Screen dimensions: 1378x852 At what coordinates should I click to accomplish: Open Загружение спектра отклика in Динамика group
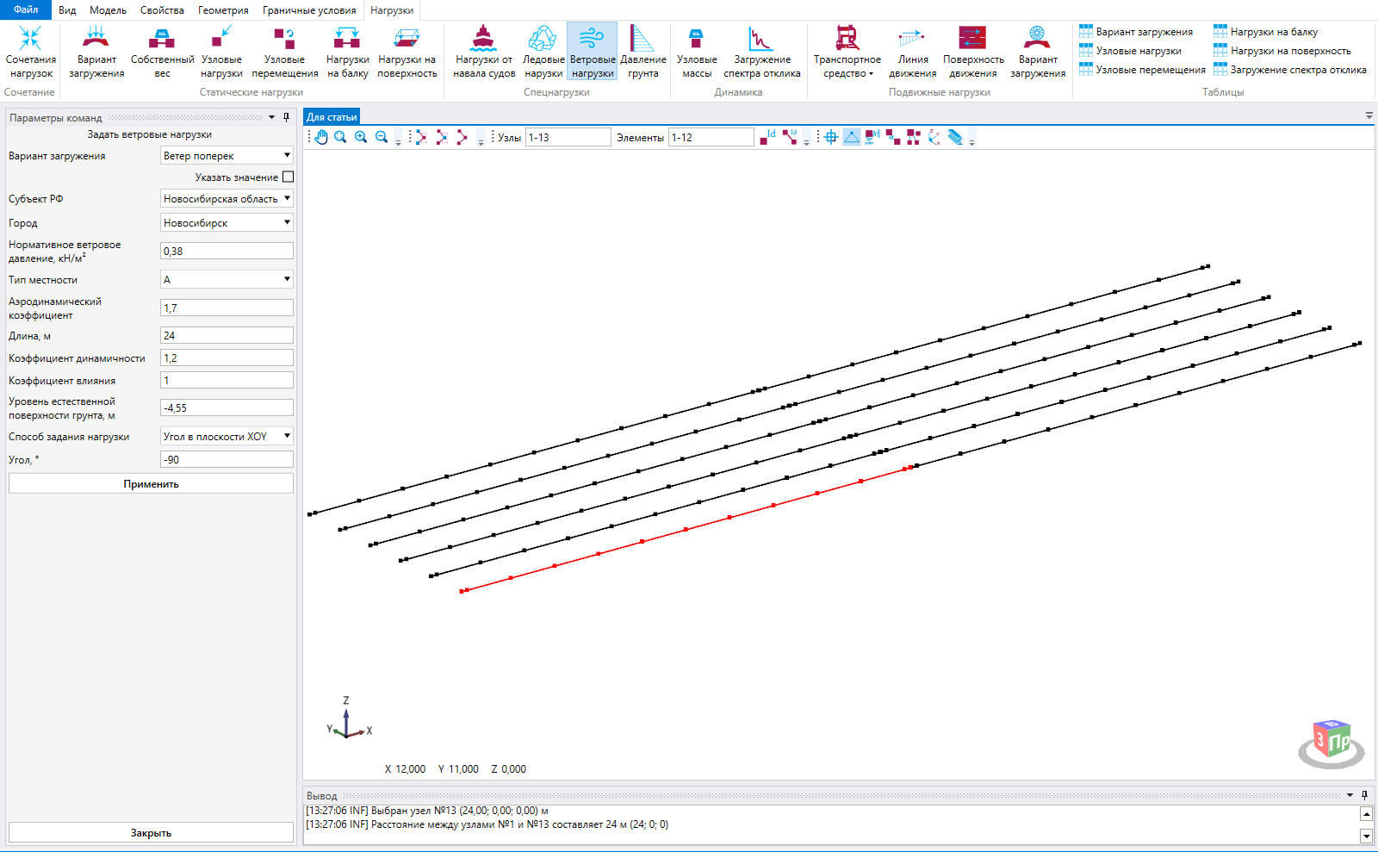761,52
